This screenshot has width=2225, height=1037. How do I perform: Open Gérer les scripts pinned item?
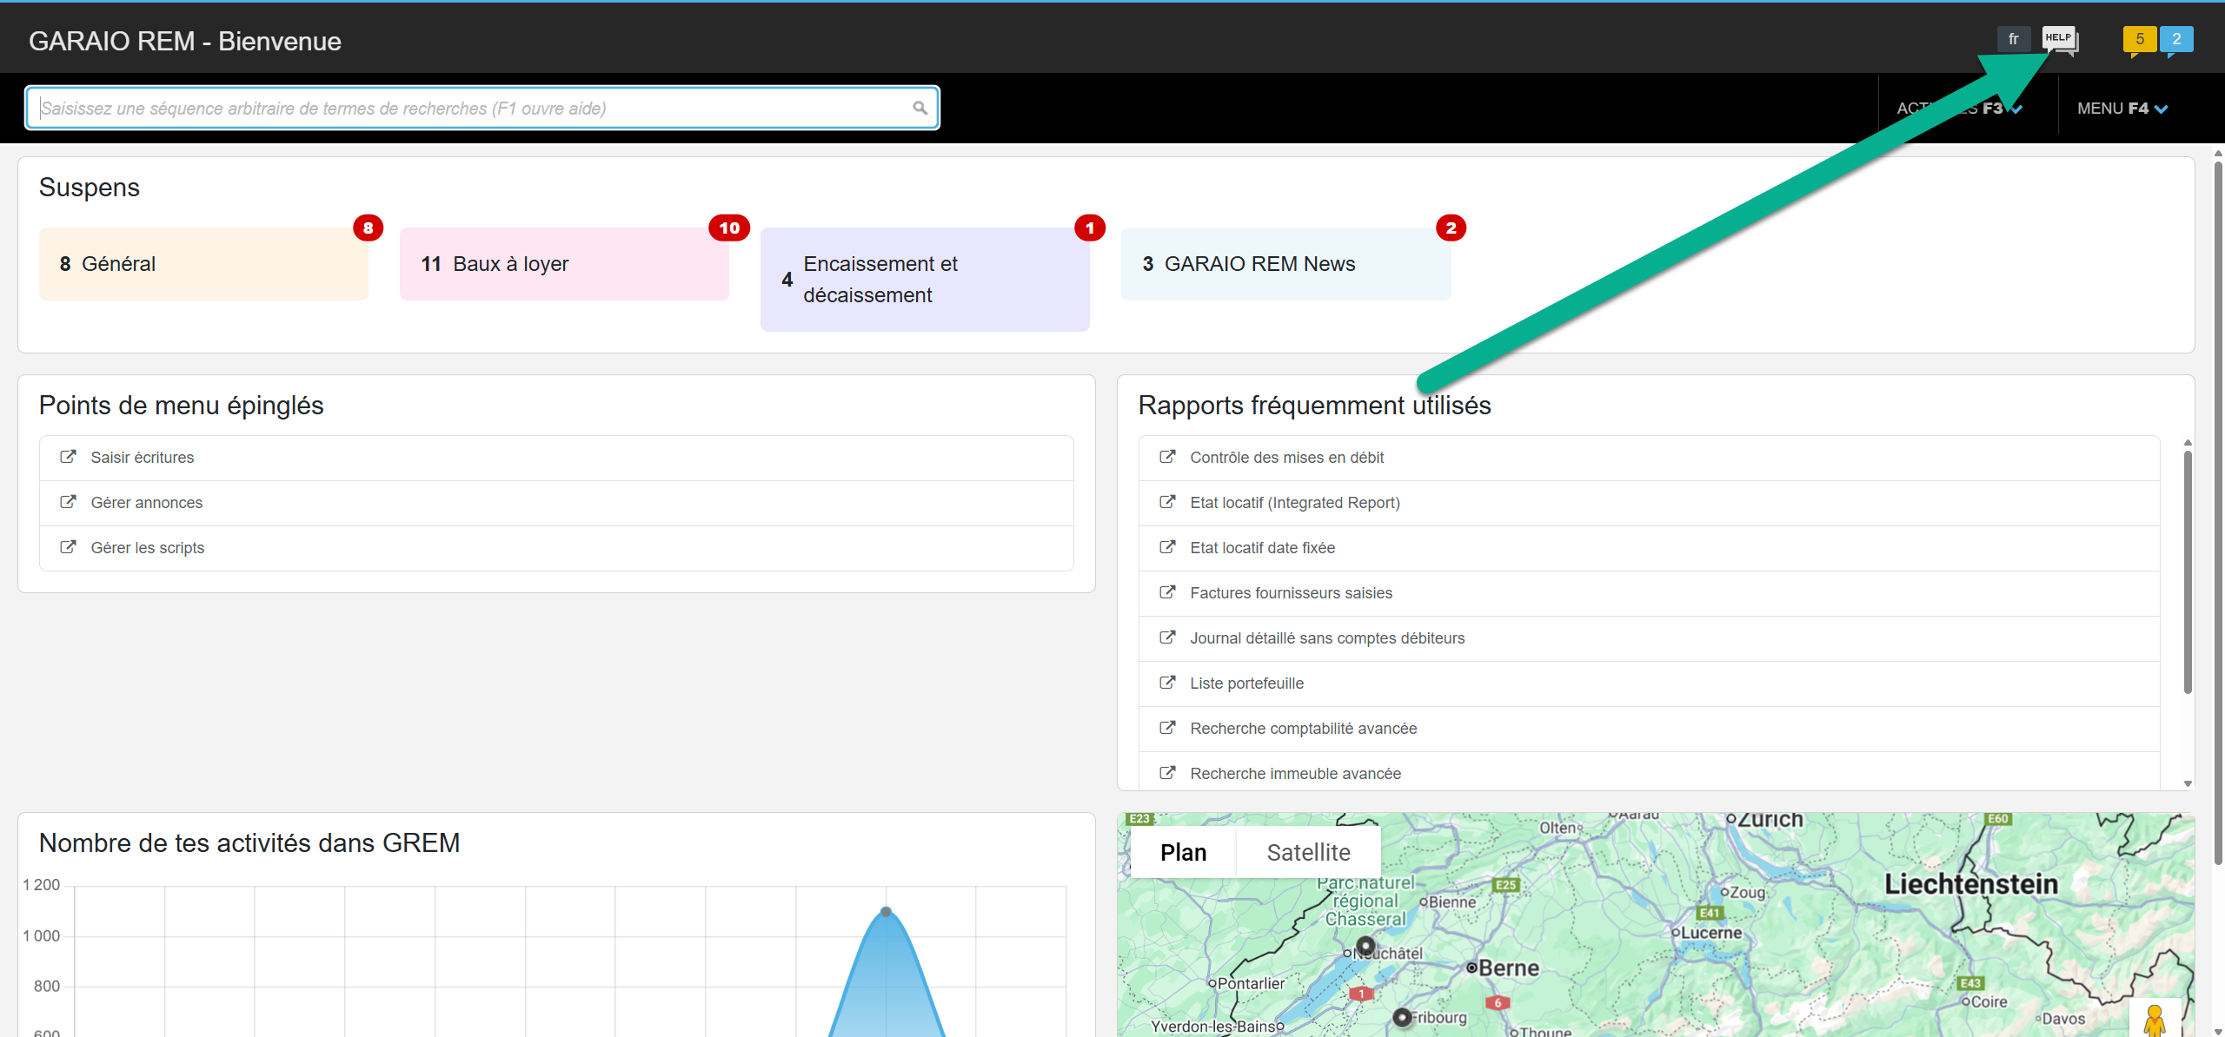coord(148,548)
